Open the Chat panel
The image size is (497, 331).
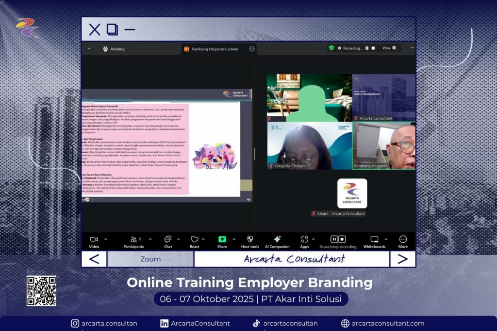pos(167,239)
